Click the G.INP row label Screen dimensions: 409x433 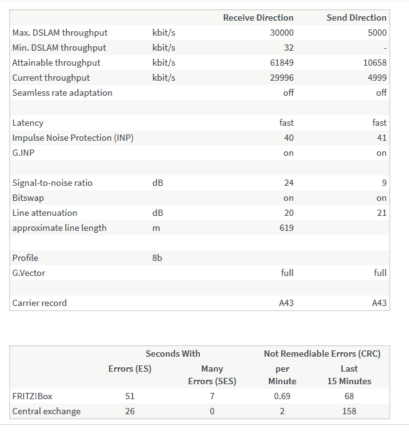coord(24,153)
